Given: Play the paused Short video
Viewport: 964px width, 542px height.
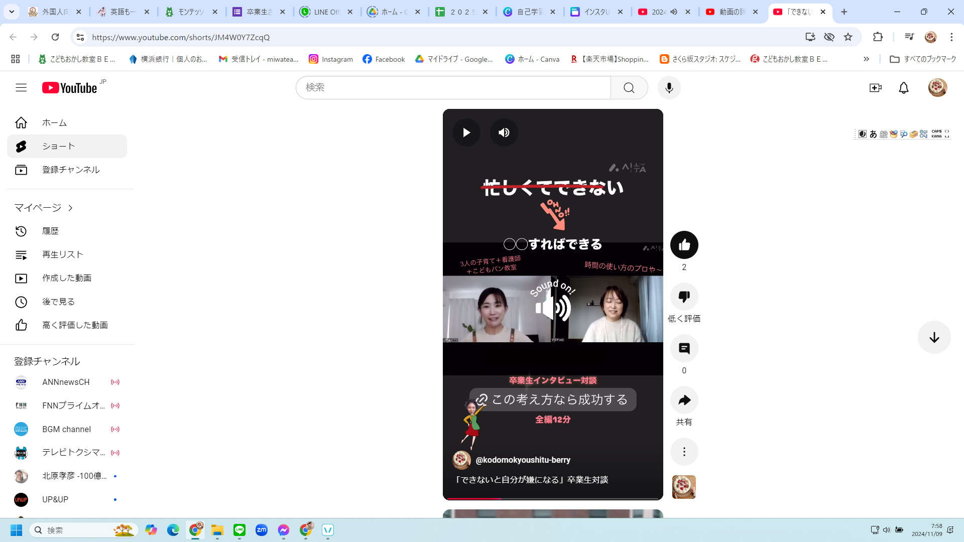Looking at the screenshot, I should pyautogui.click(x=466, y=132).
